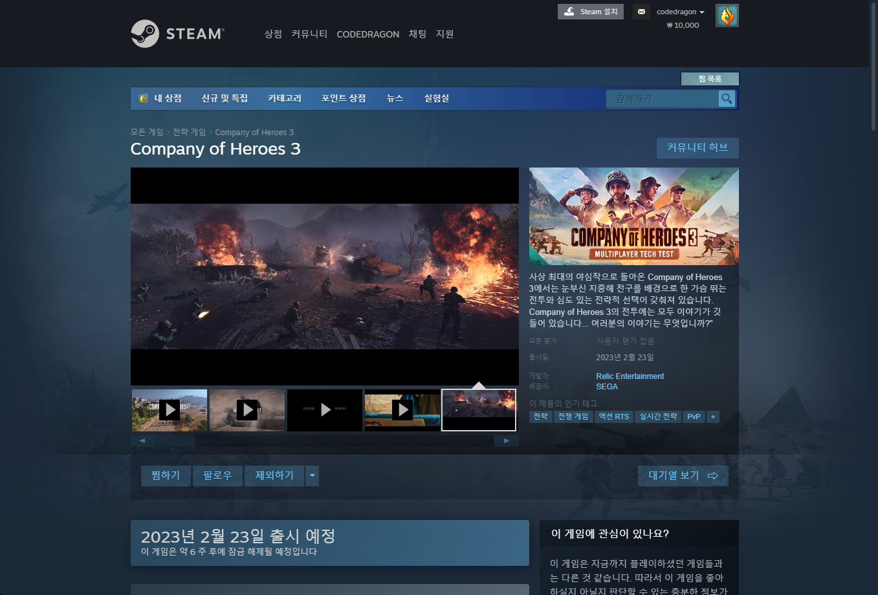Click the 내 상점 store icon
The width and height of the screenshot is (878, 595).
pyautogui.click(x=143, y=98)
